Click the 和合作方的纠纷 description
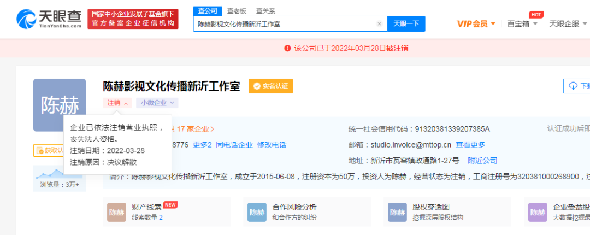The width and height of the screenshot is (590, 235). click(x=294, y=218)
